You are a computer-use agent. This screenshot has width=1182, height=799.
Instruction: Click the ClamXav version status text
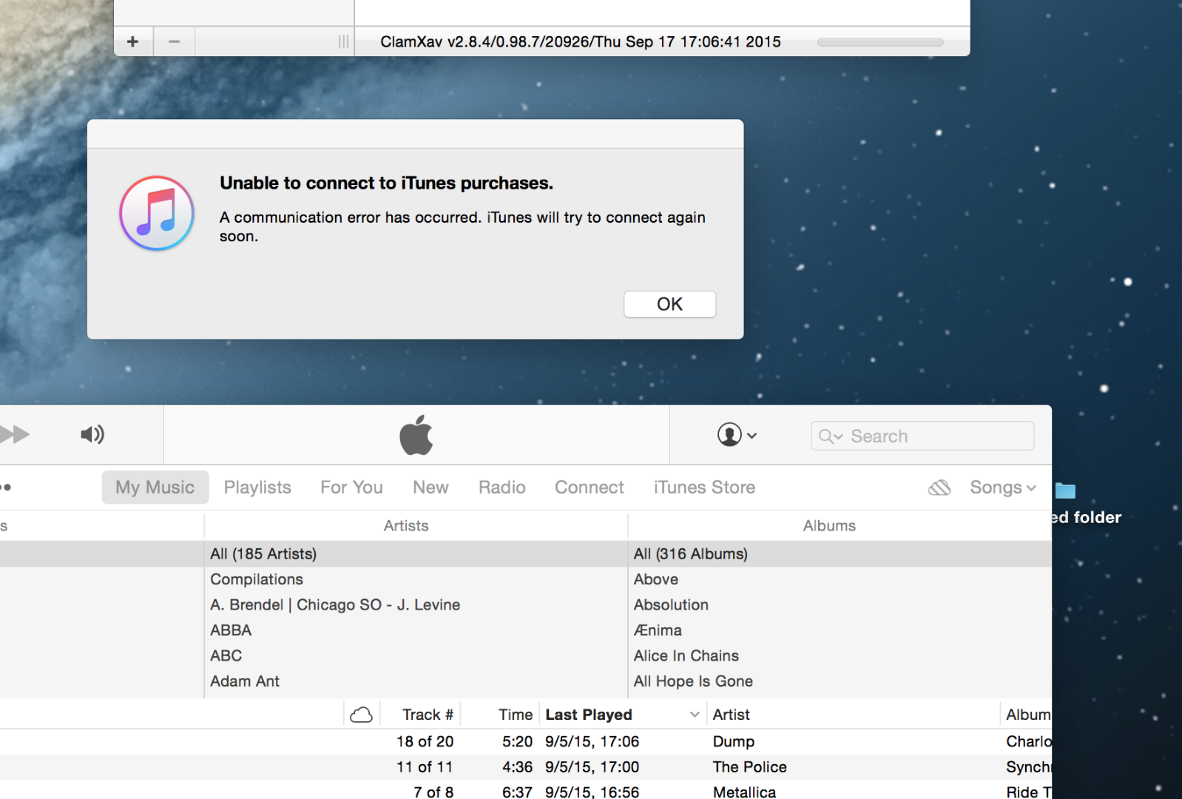coord(581,41)
